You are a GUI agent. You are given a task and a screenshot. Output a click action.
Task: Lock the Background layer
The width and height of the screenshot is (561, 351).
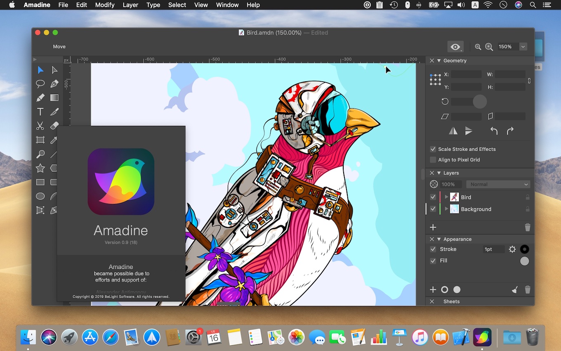click(x=528, y=209)
